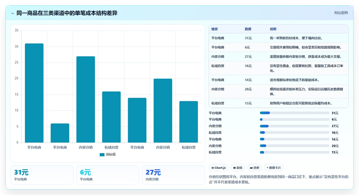Click the 私域自营 label left of the 13元 progress bar
This screenshot has width=359, height=195.
215,152
